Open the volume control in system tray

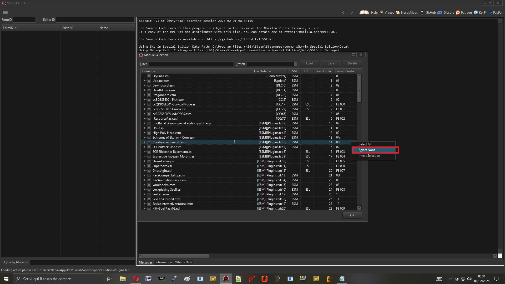click(x=469, y=279)
